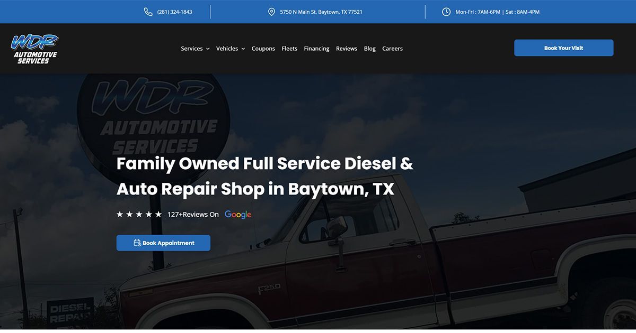Expand Services navigation to show options
636x333 pixels.
(x=191, y=48)
